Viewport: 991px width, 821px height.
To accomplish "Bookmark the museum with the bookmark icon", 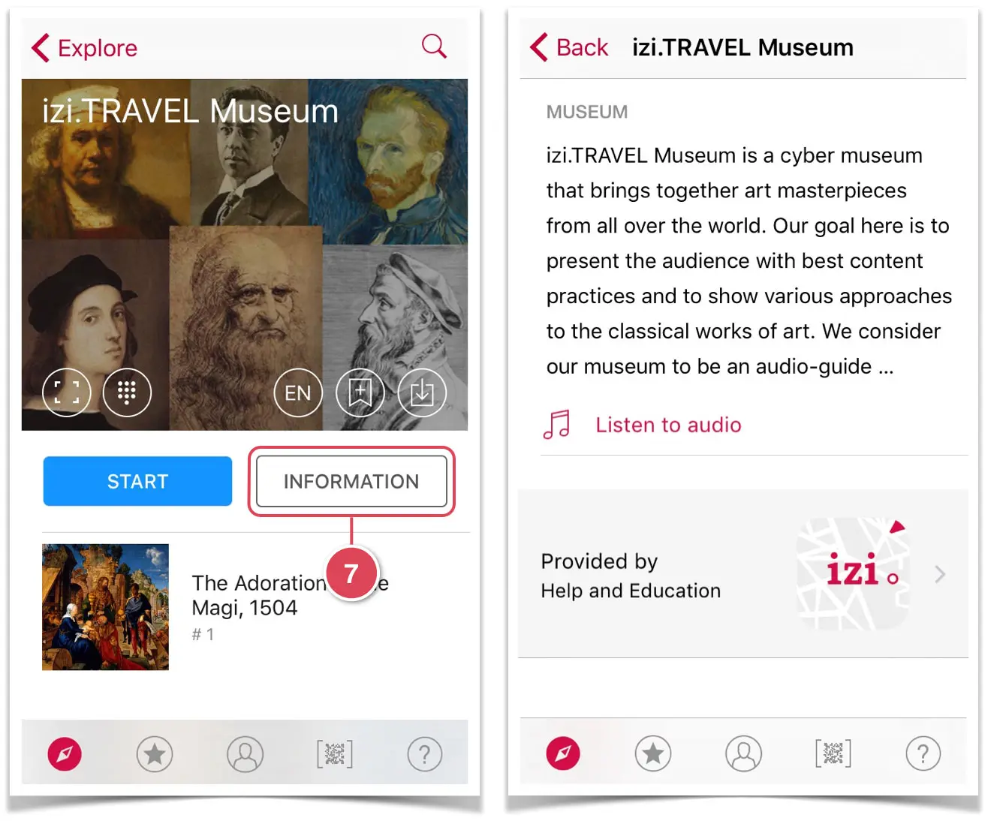I will coord(360,392).
